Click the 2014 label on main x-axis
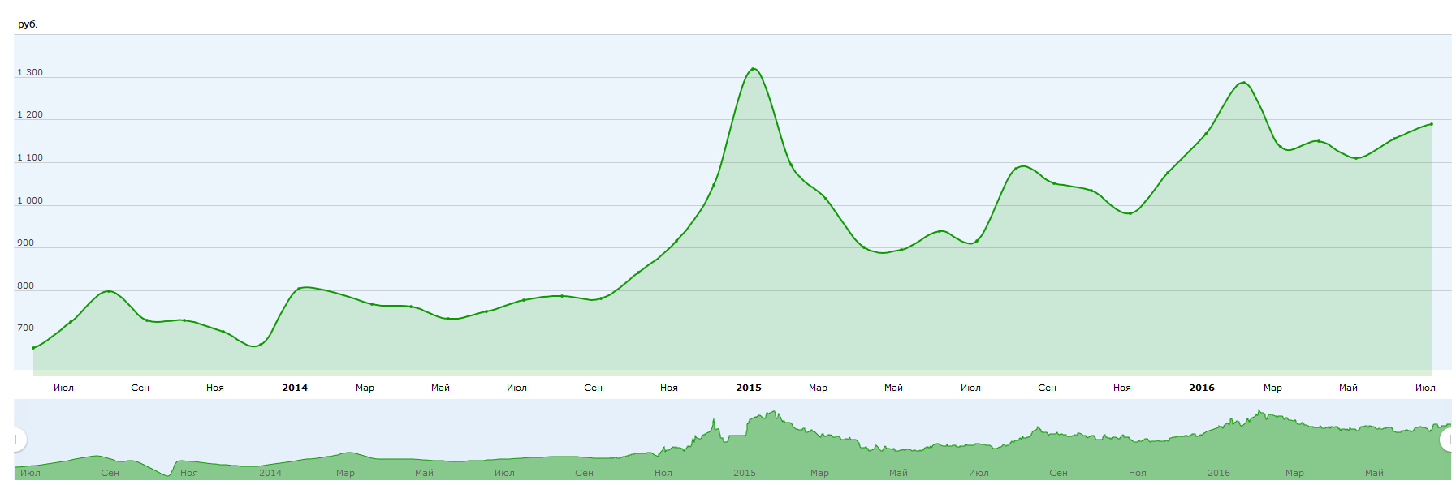This screenshot has height=485, width=1456. pos(295,388)
